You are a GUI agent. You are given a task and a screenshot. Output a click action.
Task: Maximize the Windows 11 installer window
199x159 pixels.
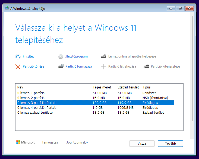[180, 8]
